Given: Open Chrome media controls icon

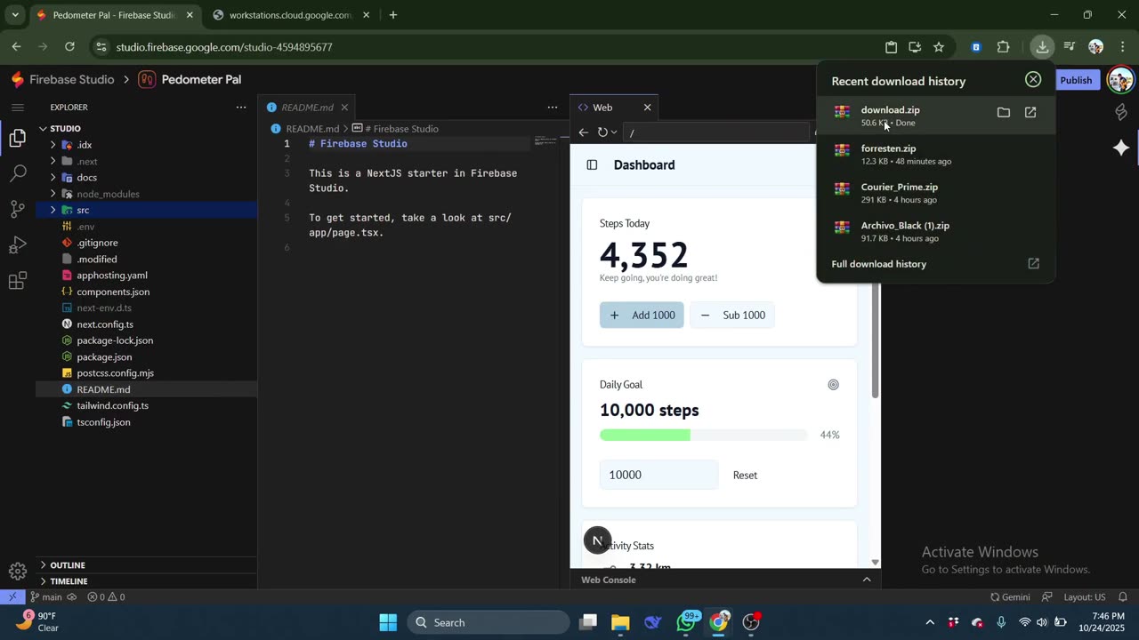Looking at the screenshot, I should 1070,47.
